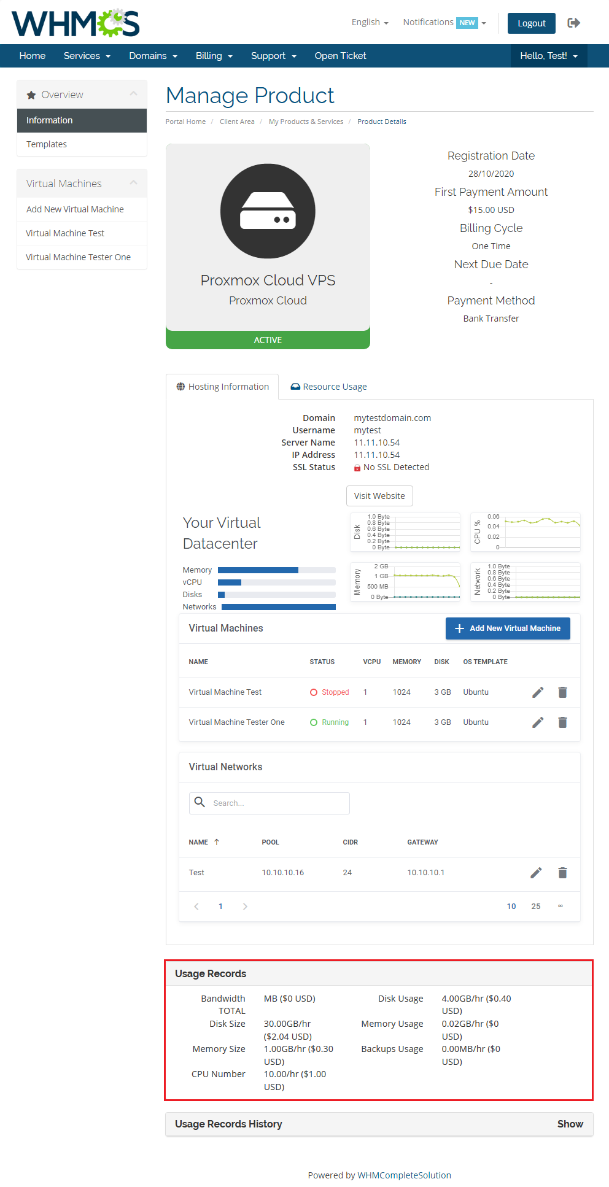Viewport: 609px width, 1187px height.
Task: Expand the Billing menu
Action: point(214,56)
